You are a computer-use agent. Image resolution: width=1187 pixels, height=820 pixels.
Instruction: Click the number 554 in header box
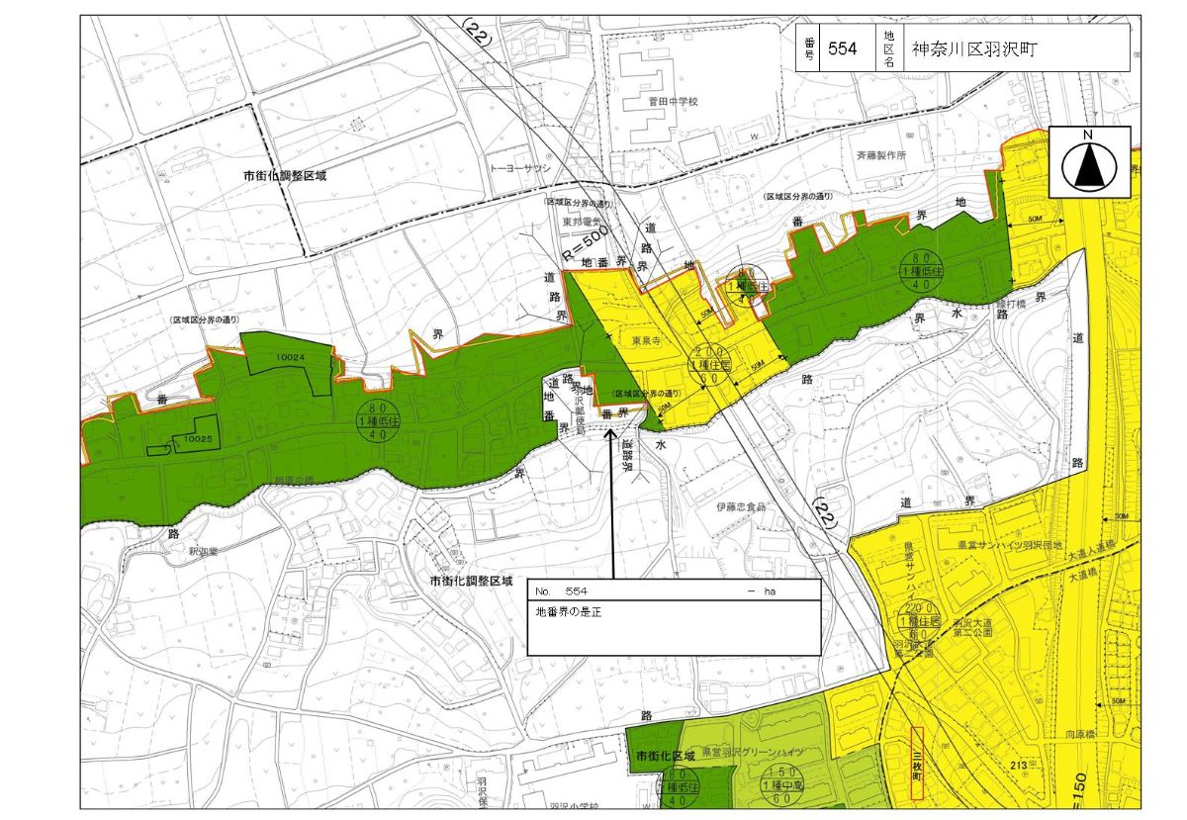pos(842,48)
